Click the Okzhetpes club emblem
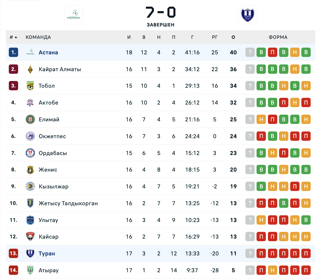321x280 pixels. pyautogui.click(x=30, y=136)
